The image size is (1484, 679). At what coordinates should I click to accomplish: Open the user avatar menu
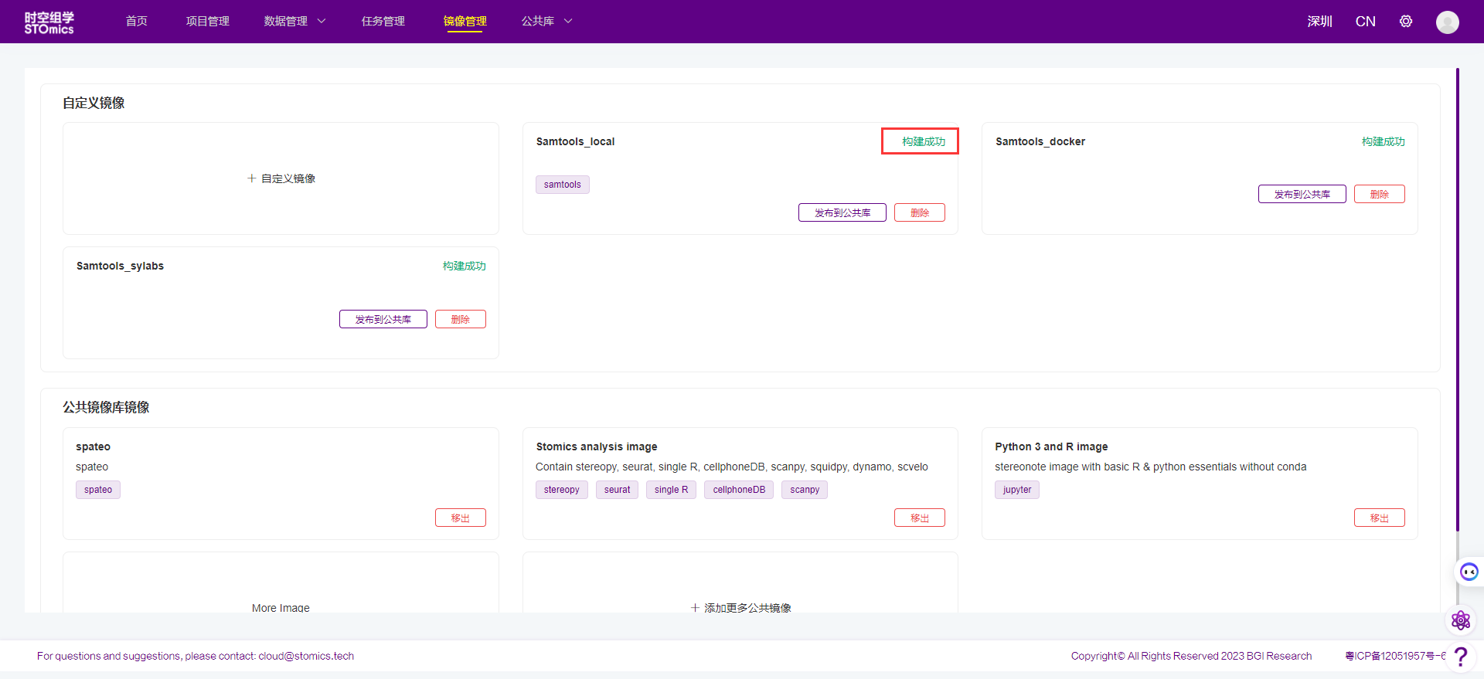[x=1447, y=22]
